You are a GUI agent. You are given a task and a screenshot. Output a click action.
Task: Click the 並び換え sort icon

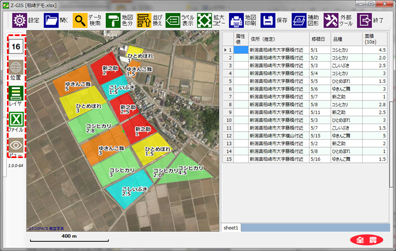pyautogui.click(x=145, y=20)
